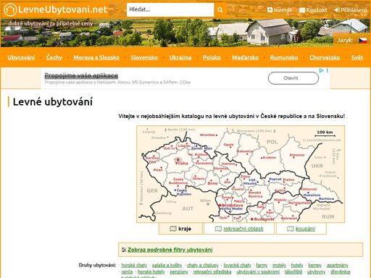Open the dřevěnice link
The height and width of the screenshot is (278, 371).
(341, 271)
